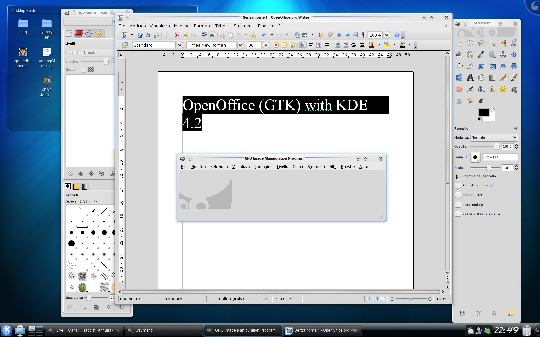Open Formato menu in Writer
The width and height of the screenshot is (540, 337).
(x=203, y=26)
